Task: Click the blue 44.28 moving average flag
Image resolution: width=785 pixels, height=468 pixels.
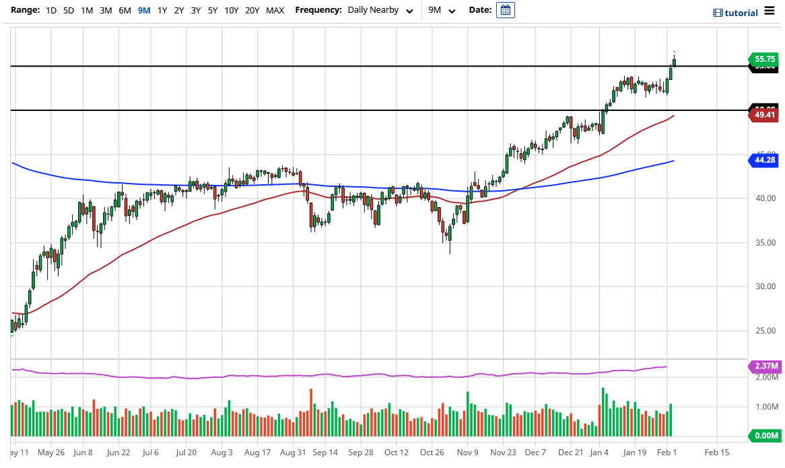Action: point(762,160)
